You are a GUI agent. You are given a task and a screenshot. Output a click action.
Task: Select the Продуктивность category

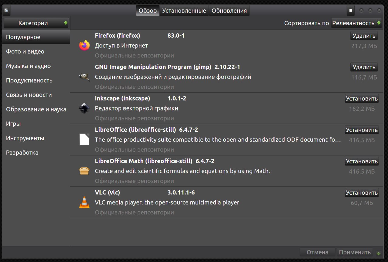pyautogui.click(x=36, y=80)
